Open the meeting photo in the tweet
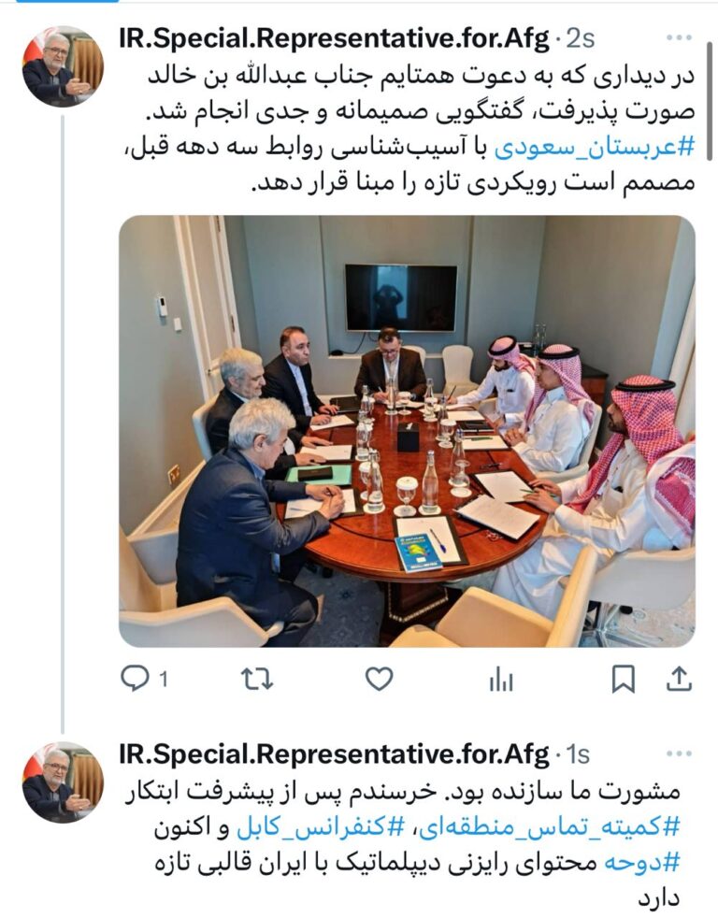This screenshot has height=918, width=718. point(407,431)
